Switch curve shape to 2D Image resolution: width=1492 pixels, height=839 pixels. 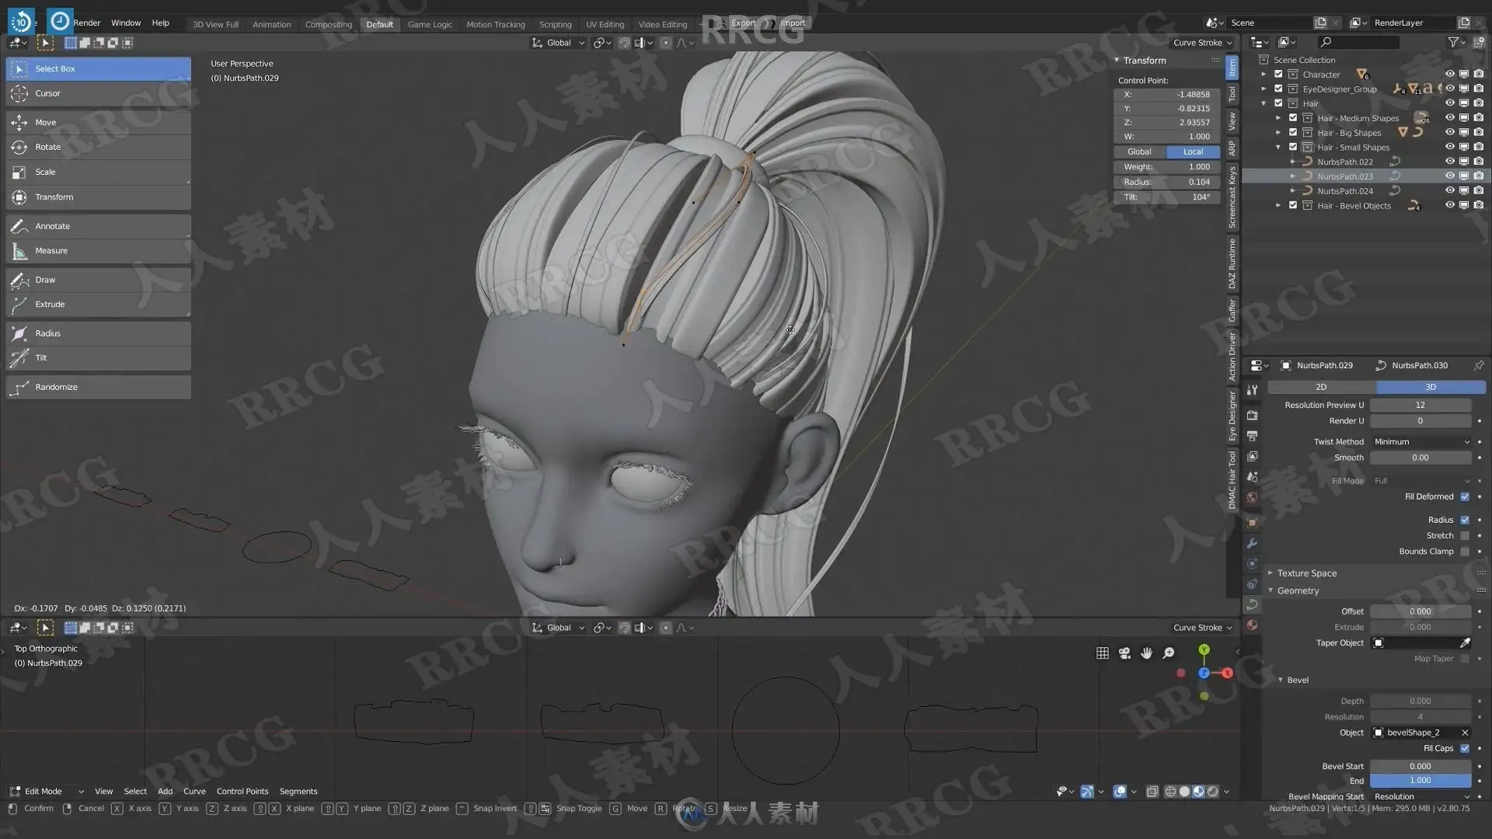coord(1321,387)
